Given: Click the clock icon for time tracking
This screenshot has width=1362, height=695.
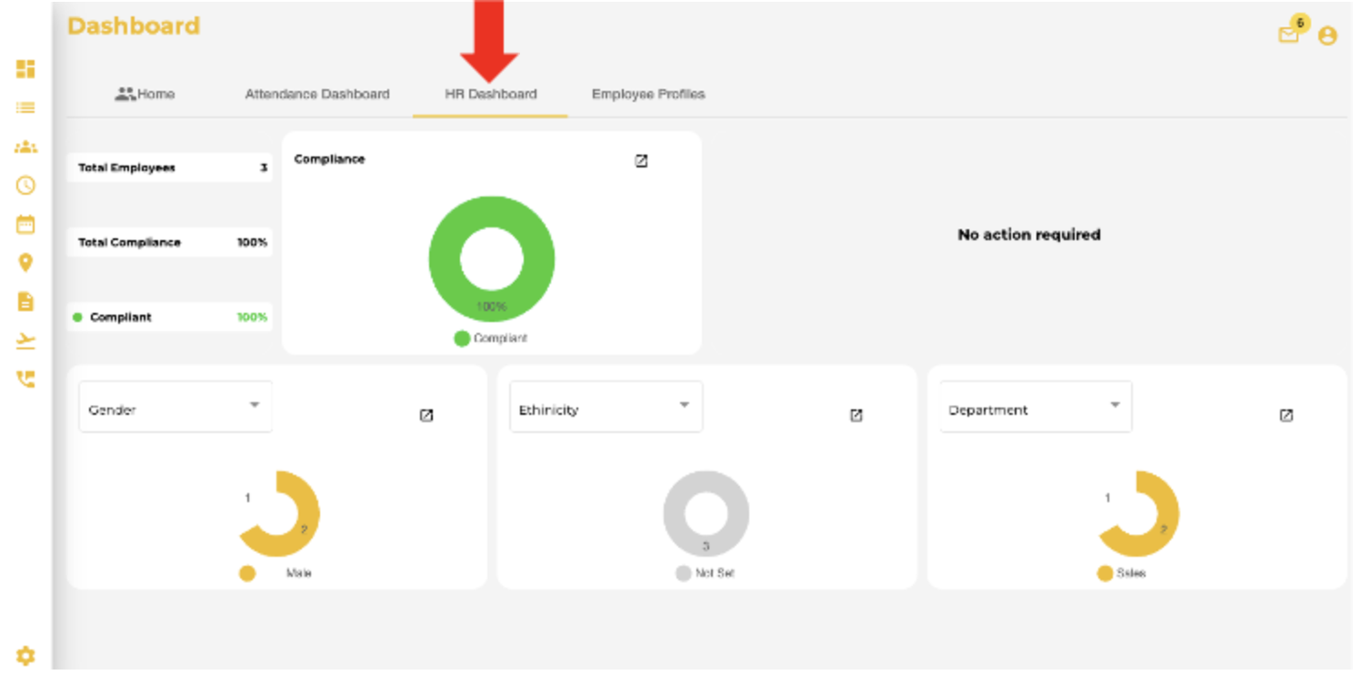Looking at the screenshot, I should (25, 186).
